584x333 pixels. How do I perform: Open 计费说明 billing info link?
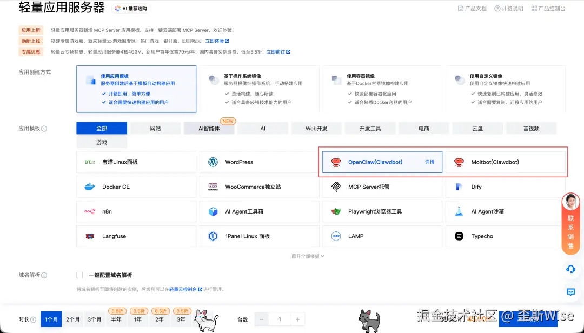coord(509,9)
